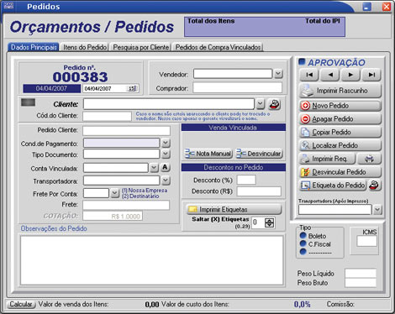This screenshot has height=314, width=395.
Task: Go to first record navigation arrow
Action: click(309, 75)
